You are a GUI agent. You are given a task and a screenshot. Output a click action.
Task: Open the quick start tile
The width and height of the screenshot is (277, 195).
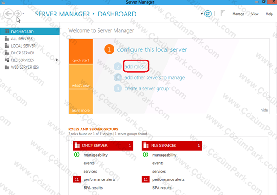[81, 51]
